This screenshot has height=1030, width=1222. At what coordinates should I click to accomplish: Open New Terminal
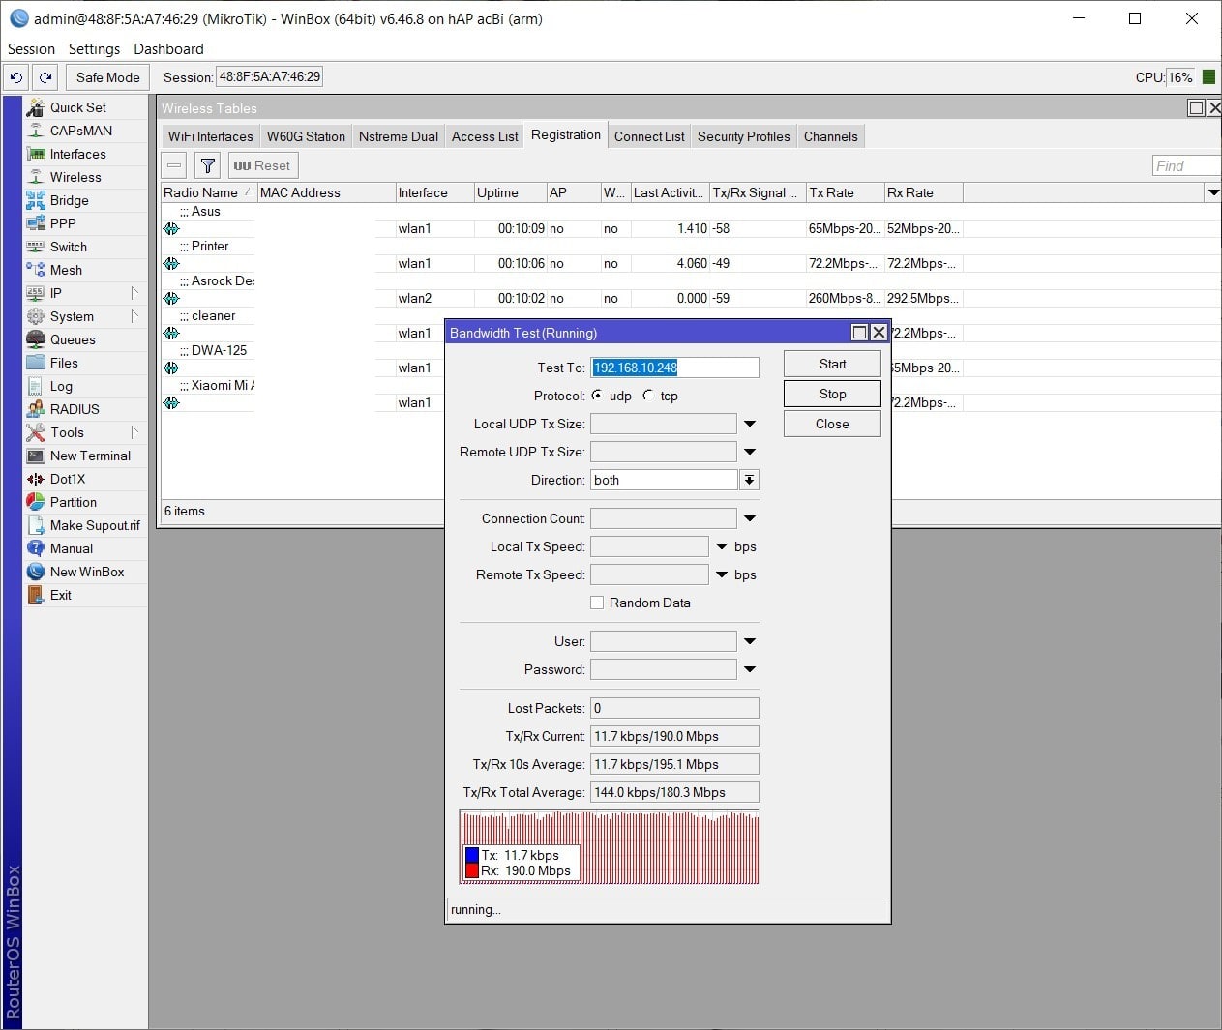pyautogui.click(x=90, y=456)
